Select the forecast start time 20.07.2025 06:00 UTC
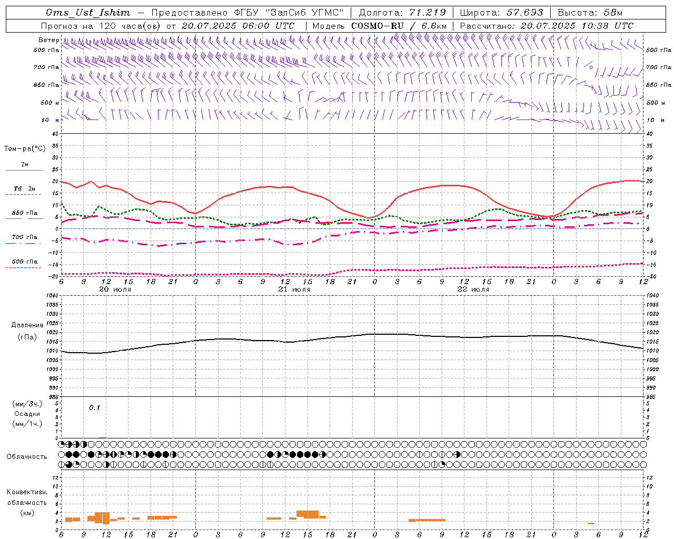The image size is (674, 539). [237, 26]
